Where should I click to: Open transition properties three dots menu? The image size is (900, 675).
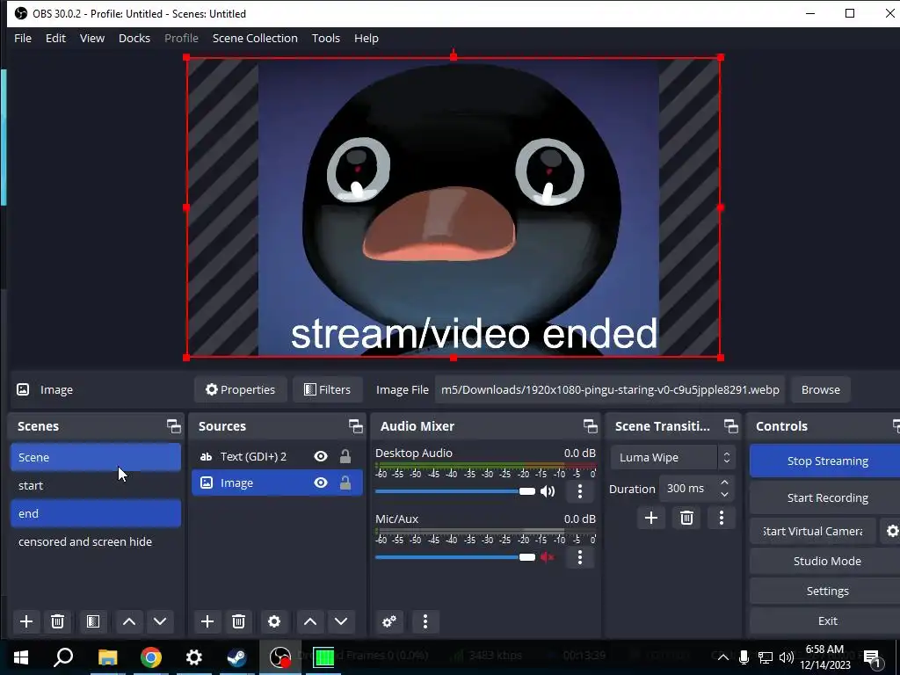tap(722, 518)
